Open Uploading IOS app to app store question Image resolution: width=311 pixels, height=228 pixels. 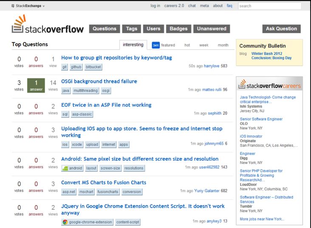pyautogui.click(x=141, y=132)
